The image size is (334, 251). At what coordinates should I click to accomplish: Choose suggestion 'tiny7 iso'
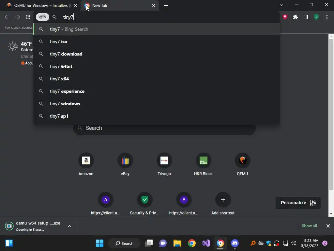pyautogui.click(x=157, y=42)
